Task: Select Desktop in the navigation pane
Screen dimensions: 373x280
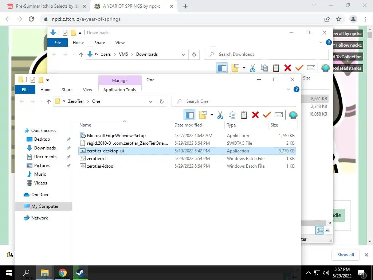Action: (42, 139)
